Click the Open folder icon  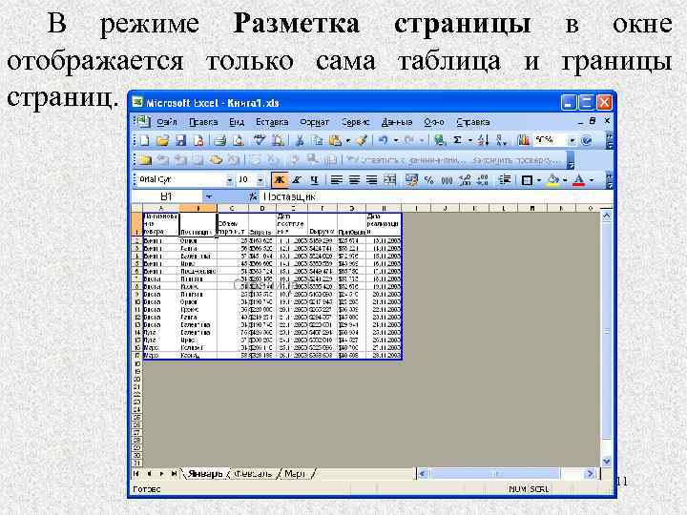(x=162, y=140)
